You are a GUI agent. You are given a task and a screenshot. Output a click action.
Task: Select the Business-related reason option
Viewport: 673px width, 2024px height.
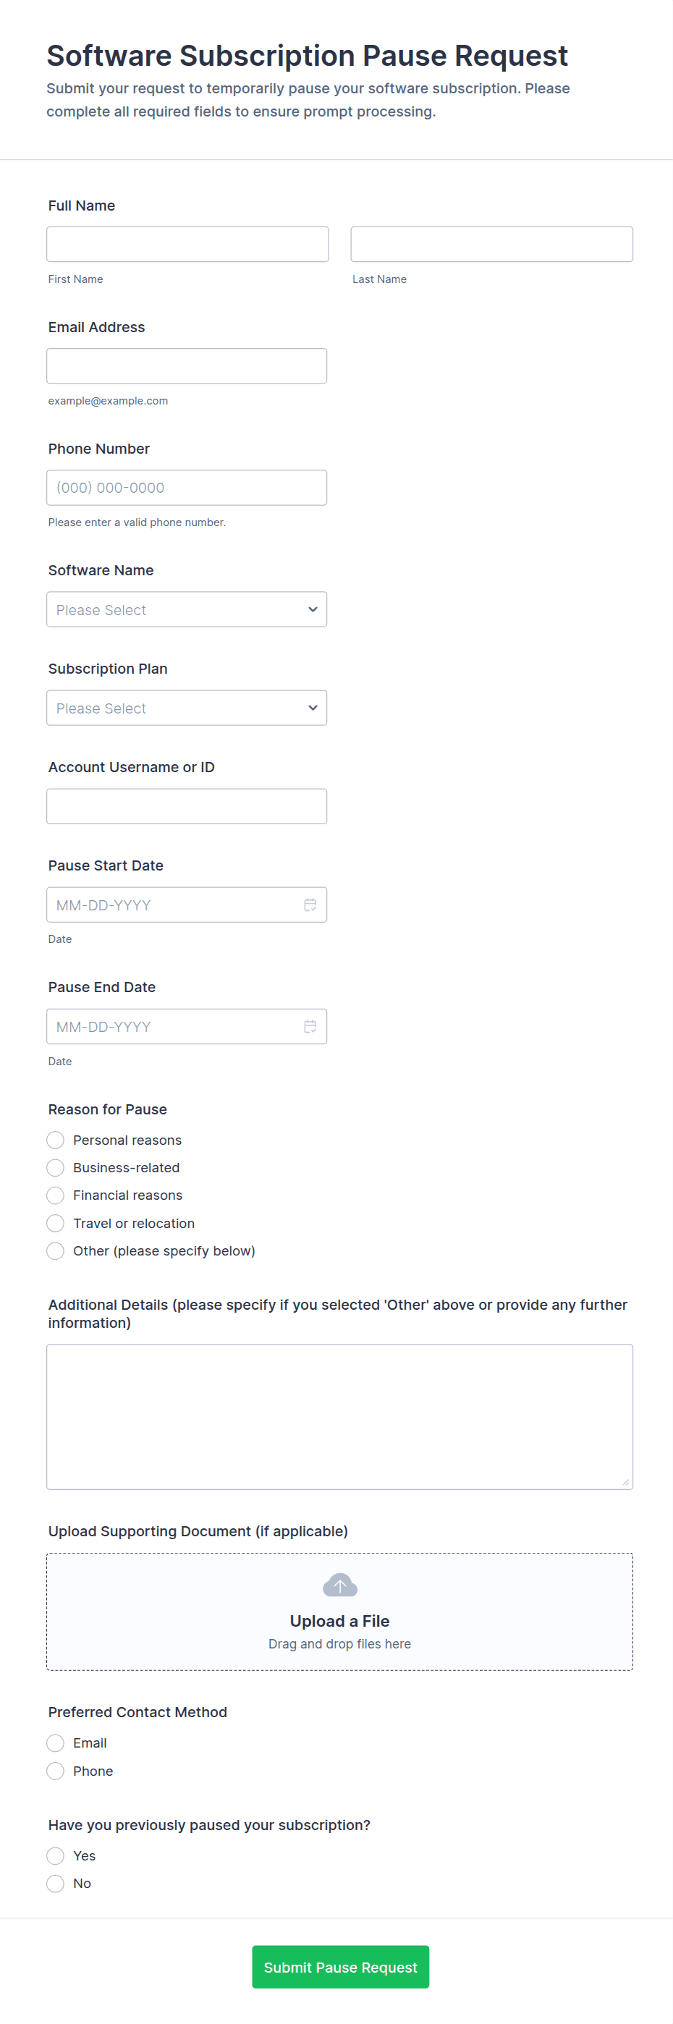click(x=56, y=1167)
